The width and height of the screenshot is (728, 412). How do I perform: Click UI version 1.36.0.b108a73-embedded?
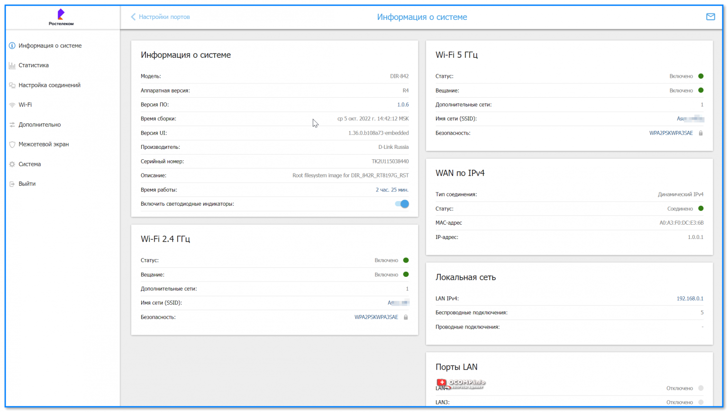pyautogui.click(x=379, y=133)
